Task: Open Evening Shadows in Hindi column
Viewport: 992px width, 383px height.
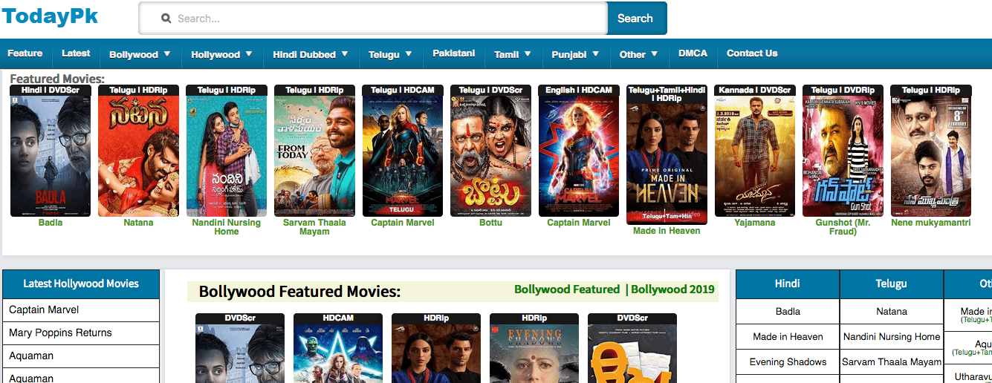Action: coord(788,362)
